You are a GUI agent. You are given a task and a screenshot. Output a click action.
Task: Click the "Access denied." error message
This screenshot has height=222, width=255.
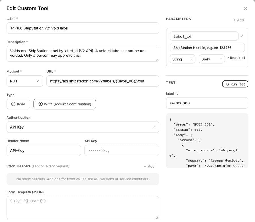(x=215, y=161)
